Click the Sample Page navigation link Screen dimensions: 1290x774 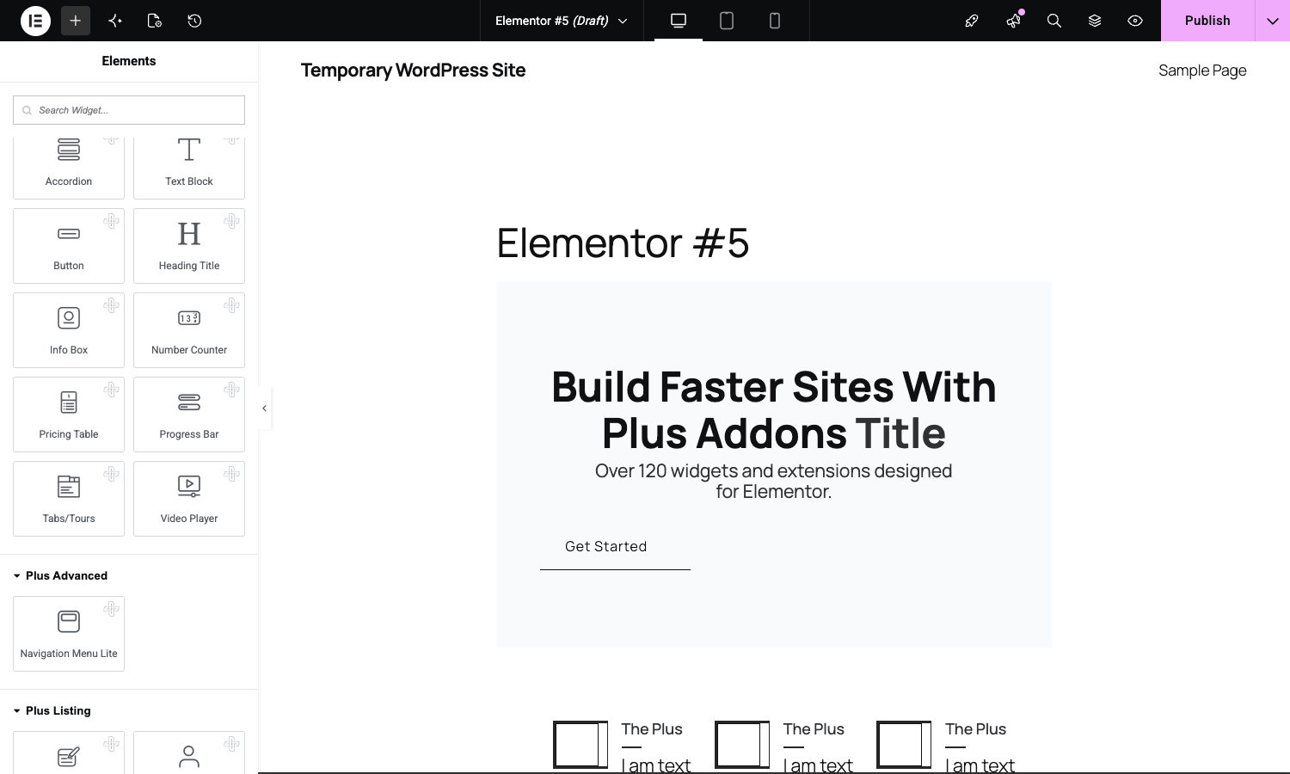[x=1202, y=71]
